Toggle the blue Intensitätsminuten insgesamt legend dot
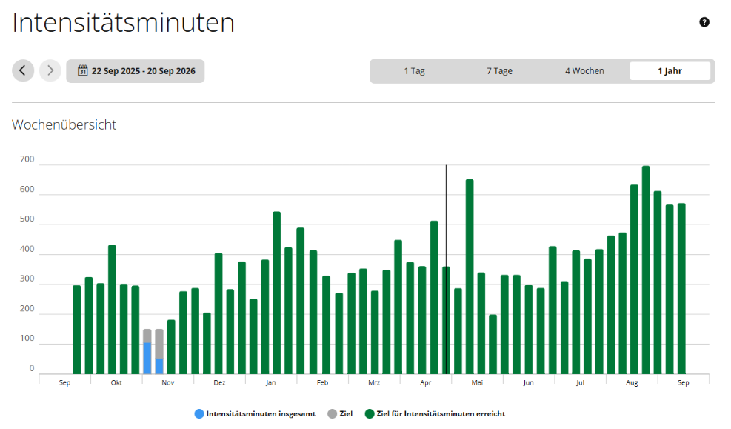The height and width of the screenshot is (429, 731). pos(199,413)
